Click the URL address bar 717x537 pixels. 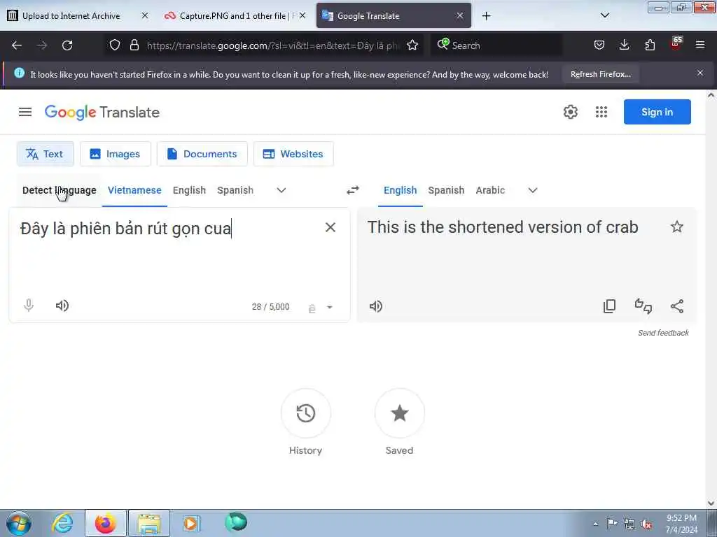tap(273, 45)
